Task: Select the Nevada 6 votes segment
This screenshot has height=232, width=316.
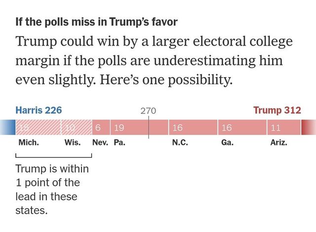Action: pyautogui.click(x=101, y=128)
